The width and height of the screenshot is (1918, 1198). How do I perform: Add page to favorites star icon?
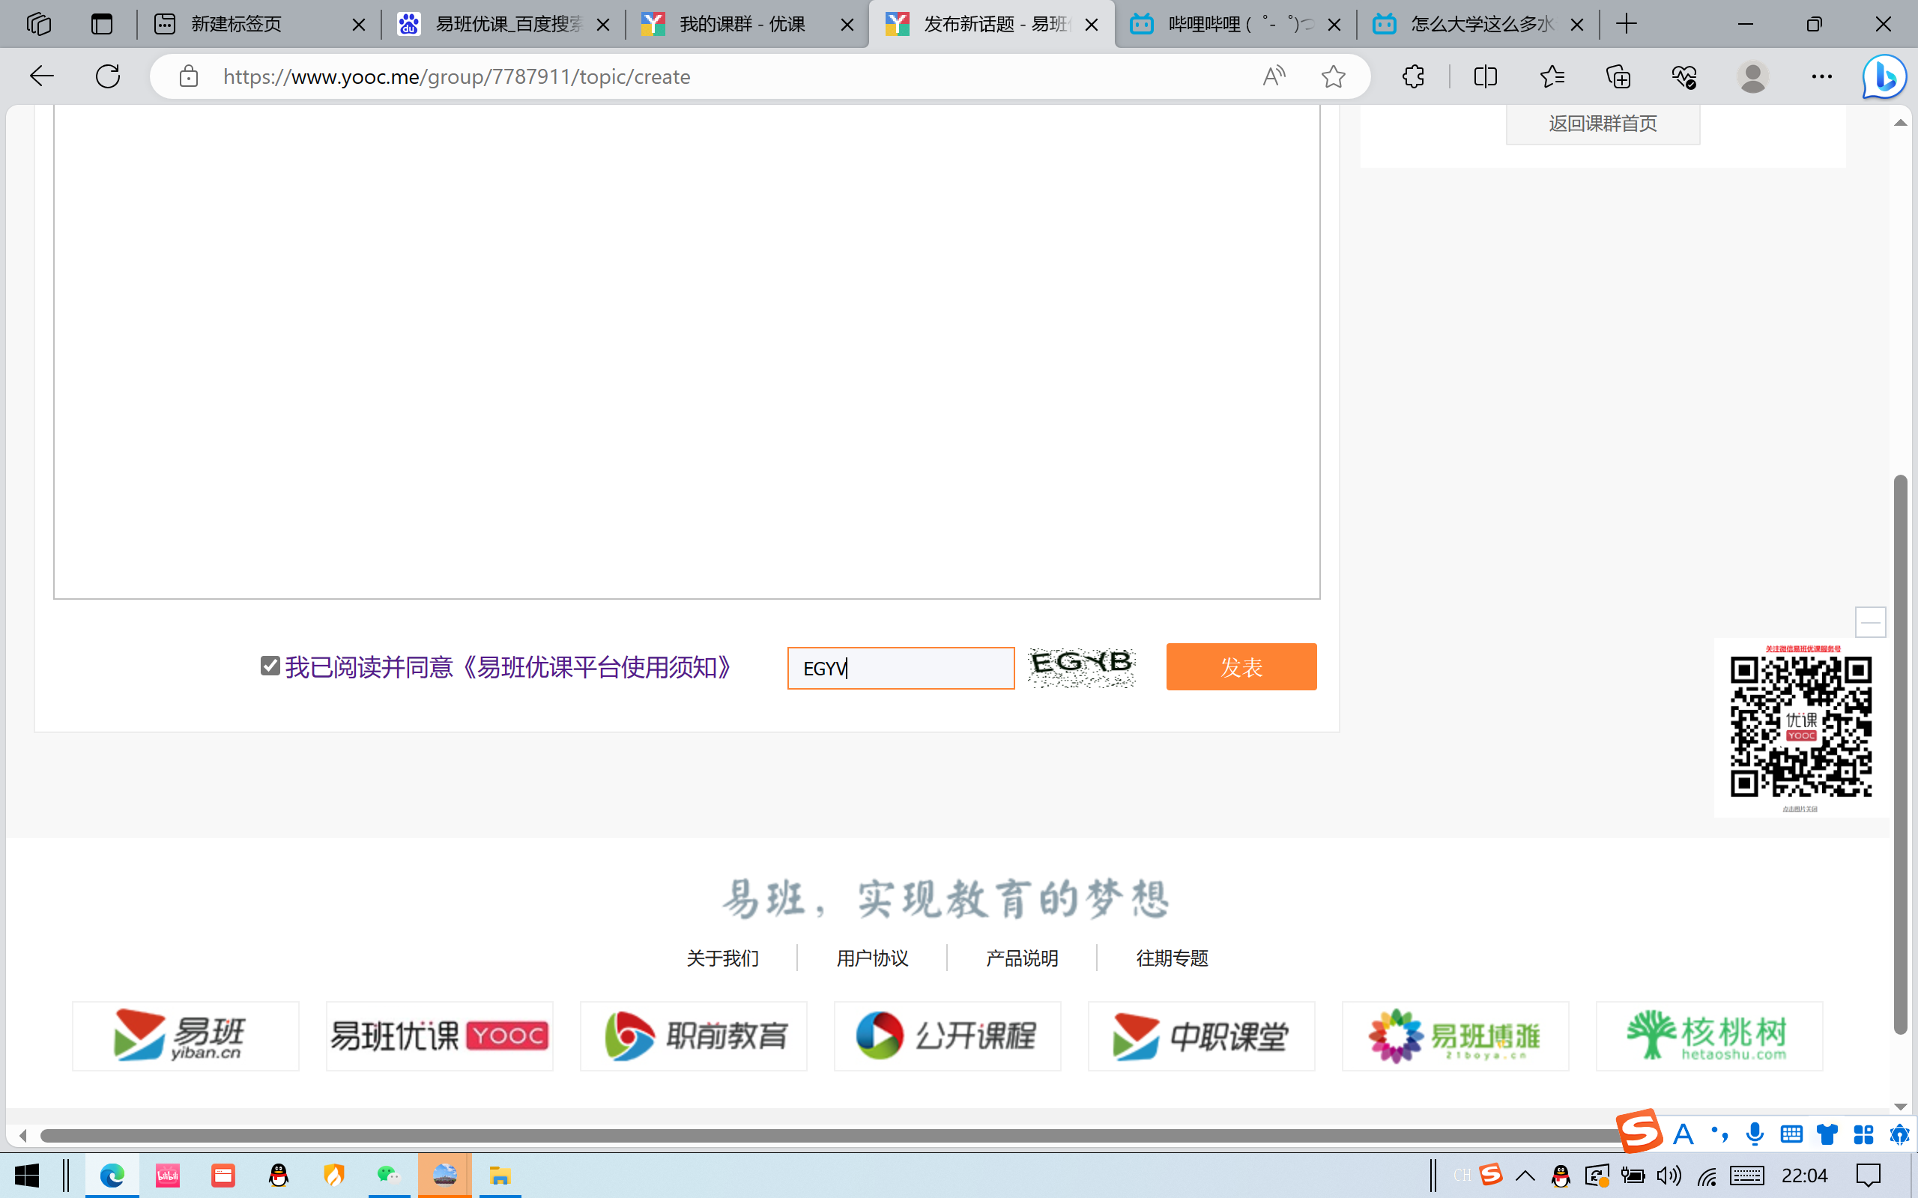(x=1333, y=77)
